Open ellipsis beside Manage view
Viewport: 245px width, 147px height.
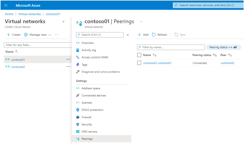click(x=57, y=34)
